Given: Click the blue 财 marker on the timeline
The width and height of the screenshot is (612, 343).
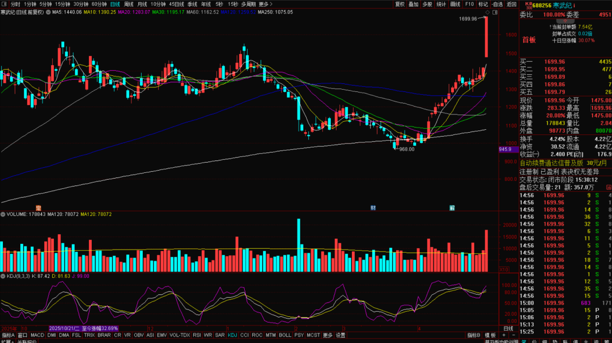Looking at the screenshot, I should (373, 208).
